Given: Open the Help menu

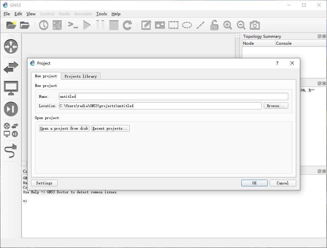Looking at the screenshot, I should (x=116, y=14).
